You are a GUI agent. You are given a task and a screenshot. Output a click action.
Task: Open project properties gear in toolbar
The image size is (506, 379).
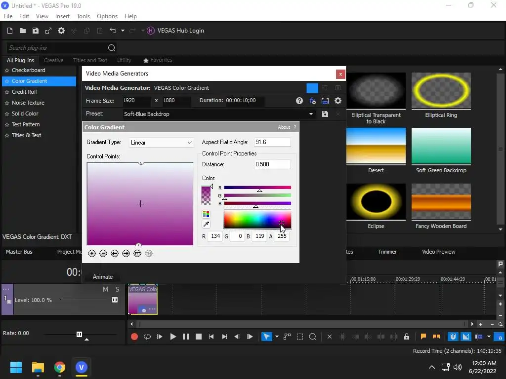(61, 31)
